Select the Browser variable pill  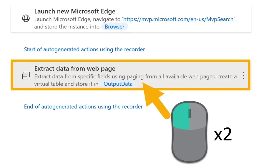pos(115,27)
